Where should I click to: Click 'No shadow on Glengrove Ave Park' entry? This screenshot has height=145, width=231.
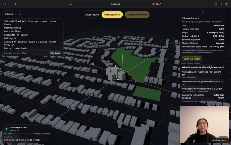point(203,83)
